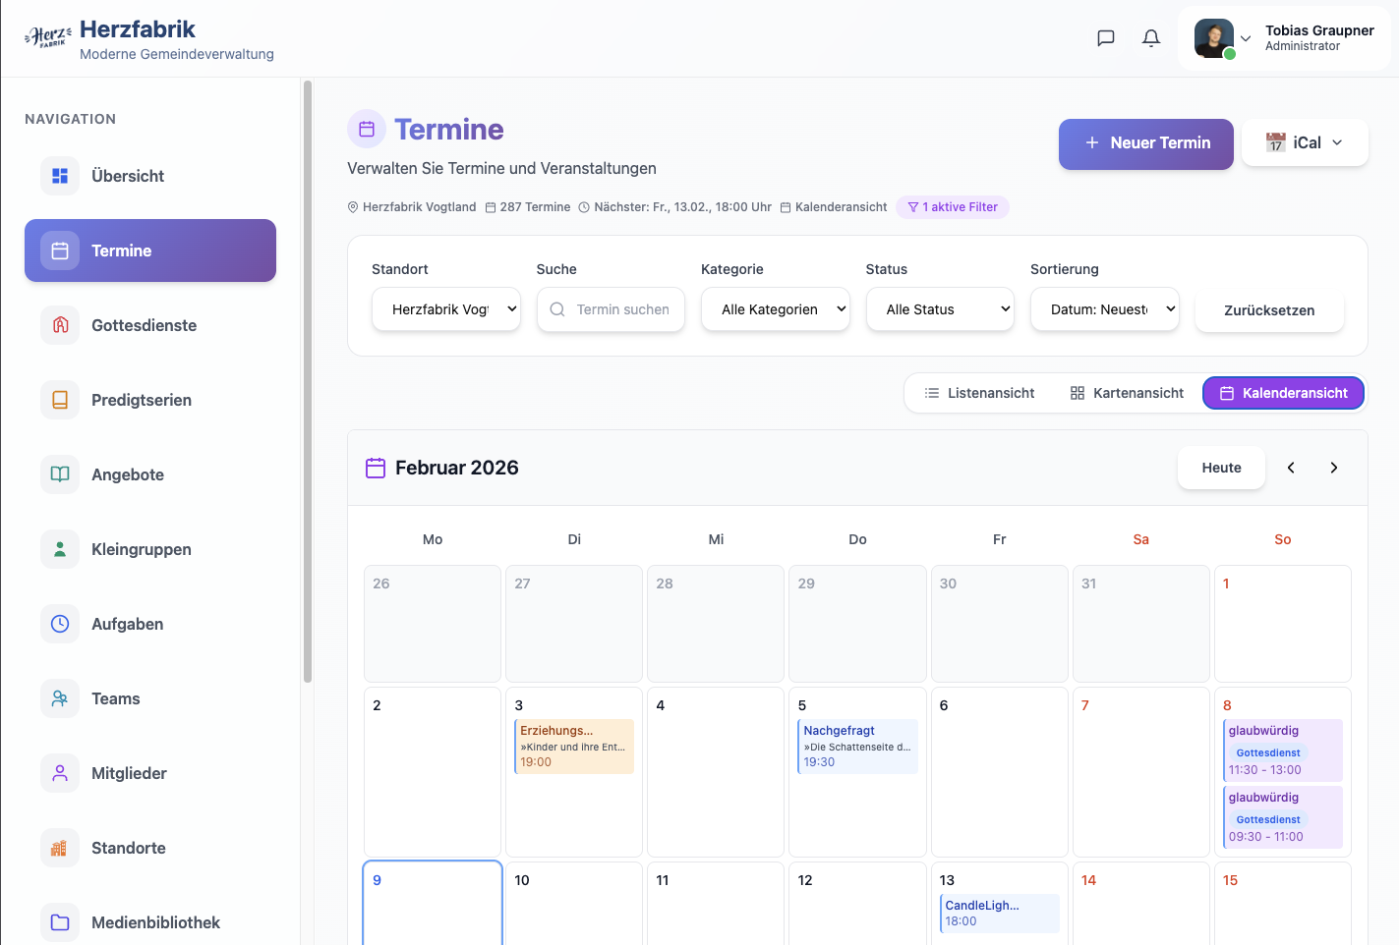Click the notifications bell icon
Viewport: 1399px width, 945px height.
1150,38
